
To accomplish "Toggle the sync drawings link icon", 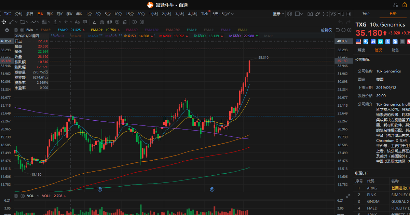I will pyautogui.click(x=109, y=22).
